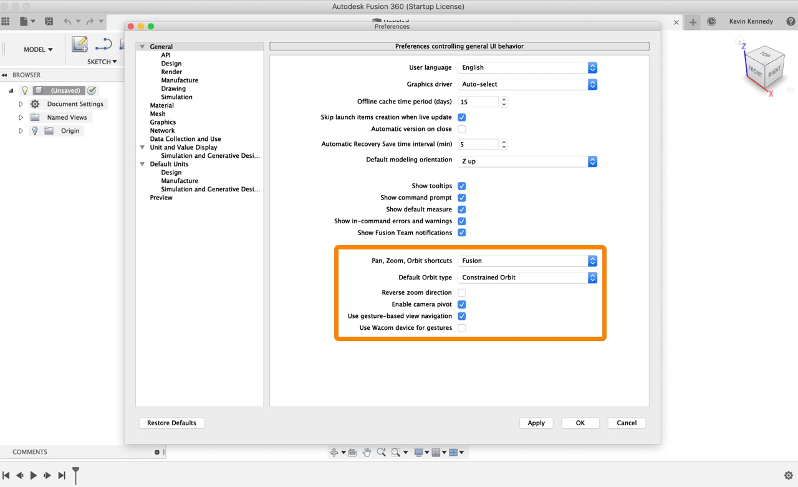798x487 pixels.
Task: Open the Viewports layout icon
Action: click(454, 452)
